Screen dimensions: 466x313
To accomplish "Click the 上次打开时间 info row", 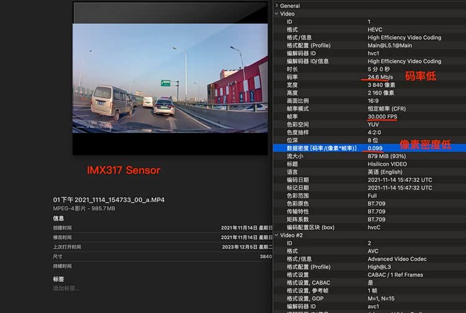I will 162,247.
